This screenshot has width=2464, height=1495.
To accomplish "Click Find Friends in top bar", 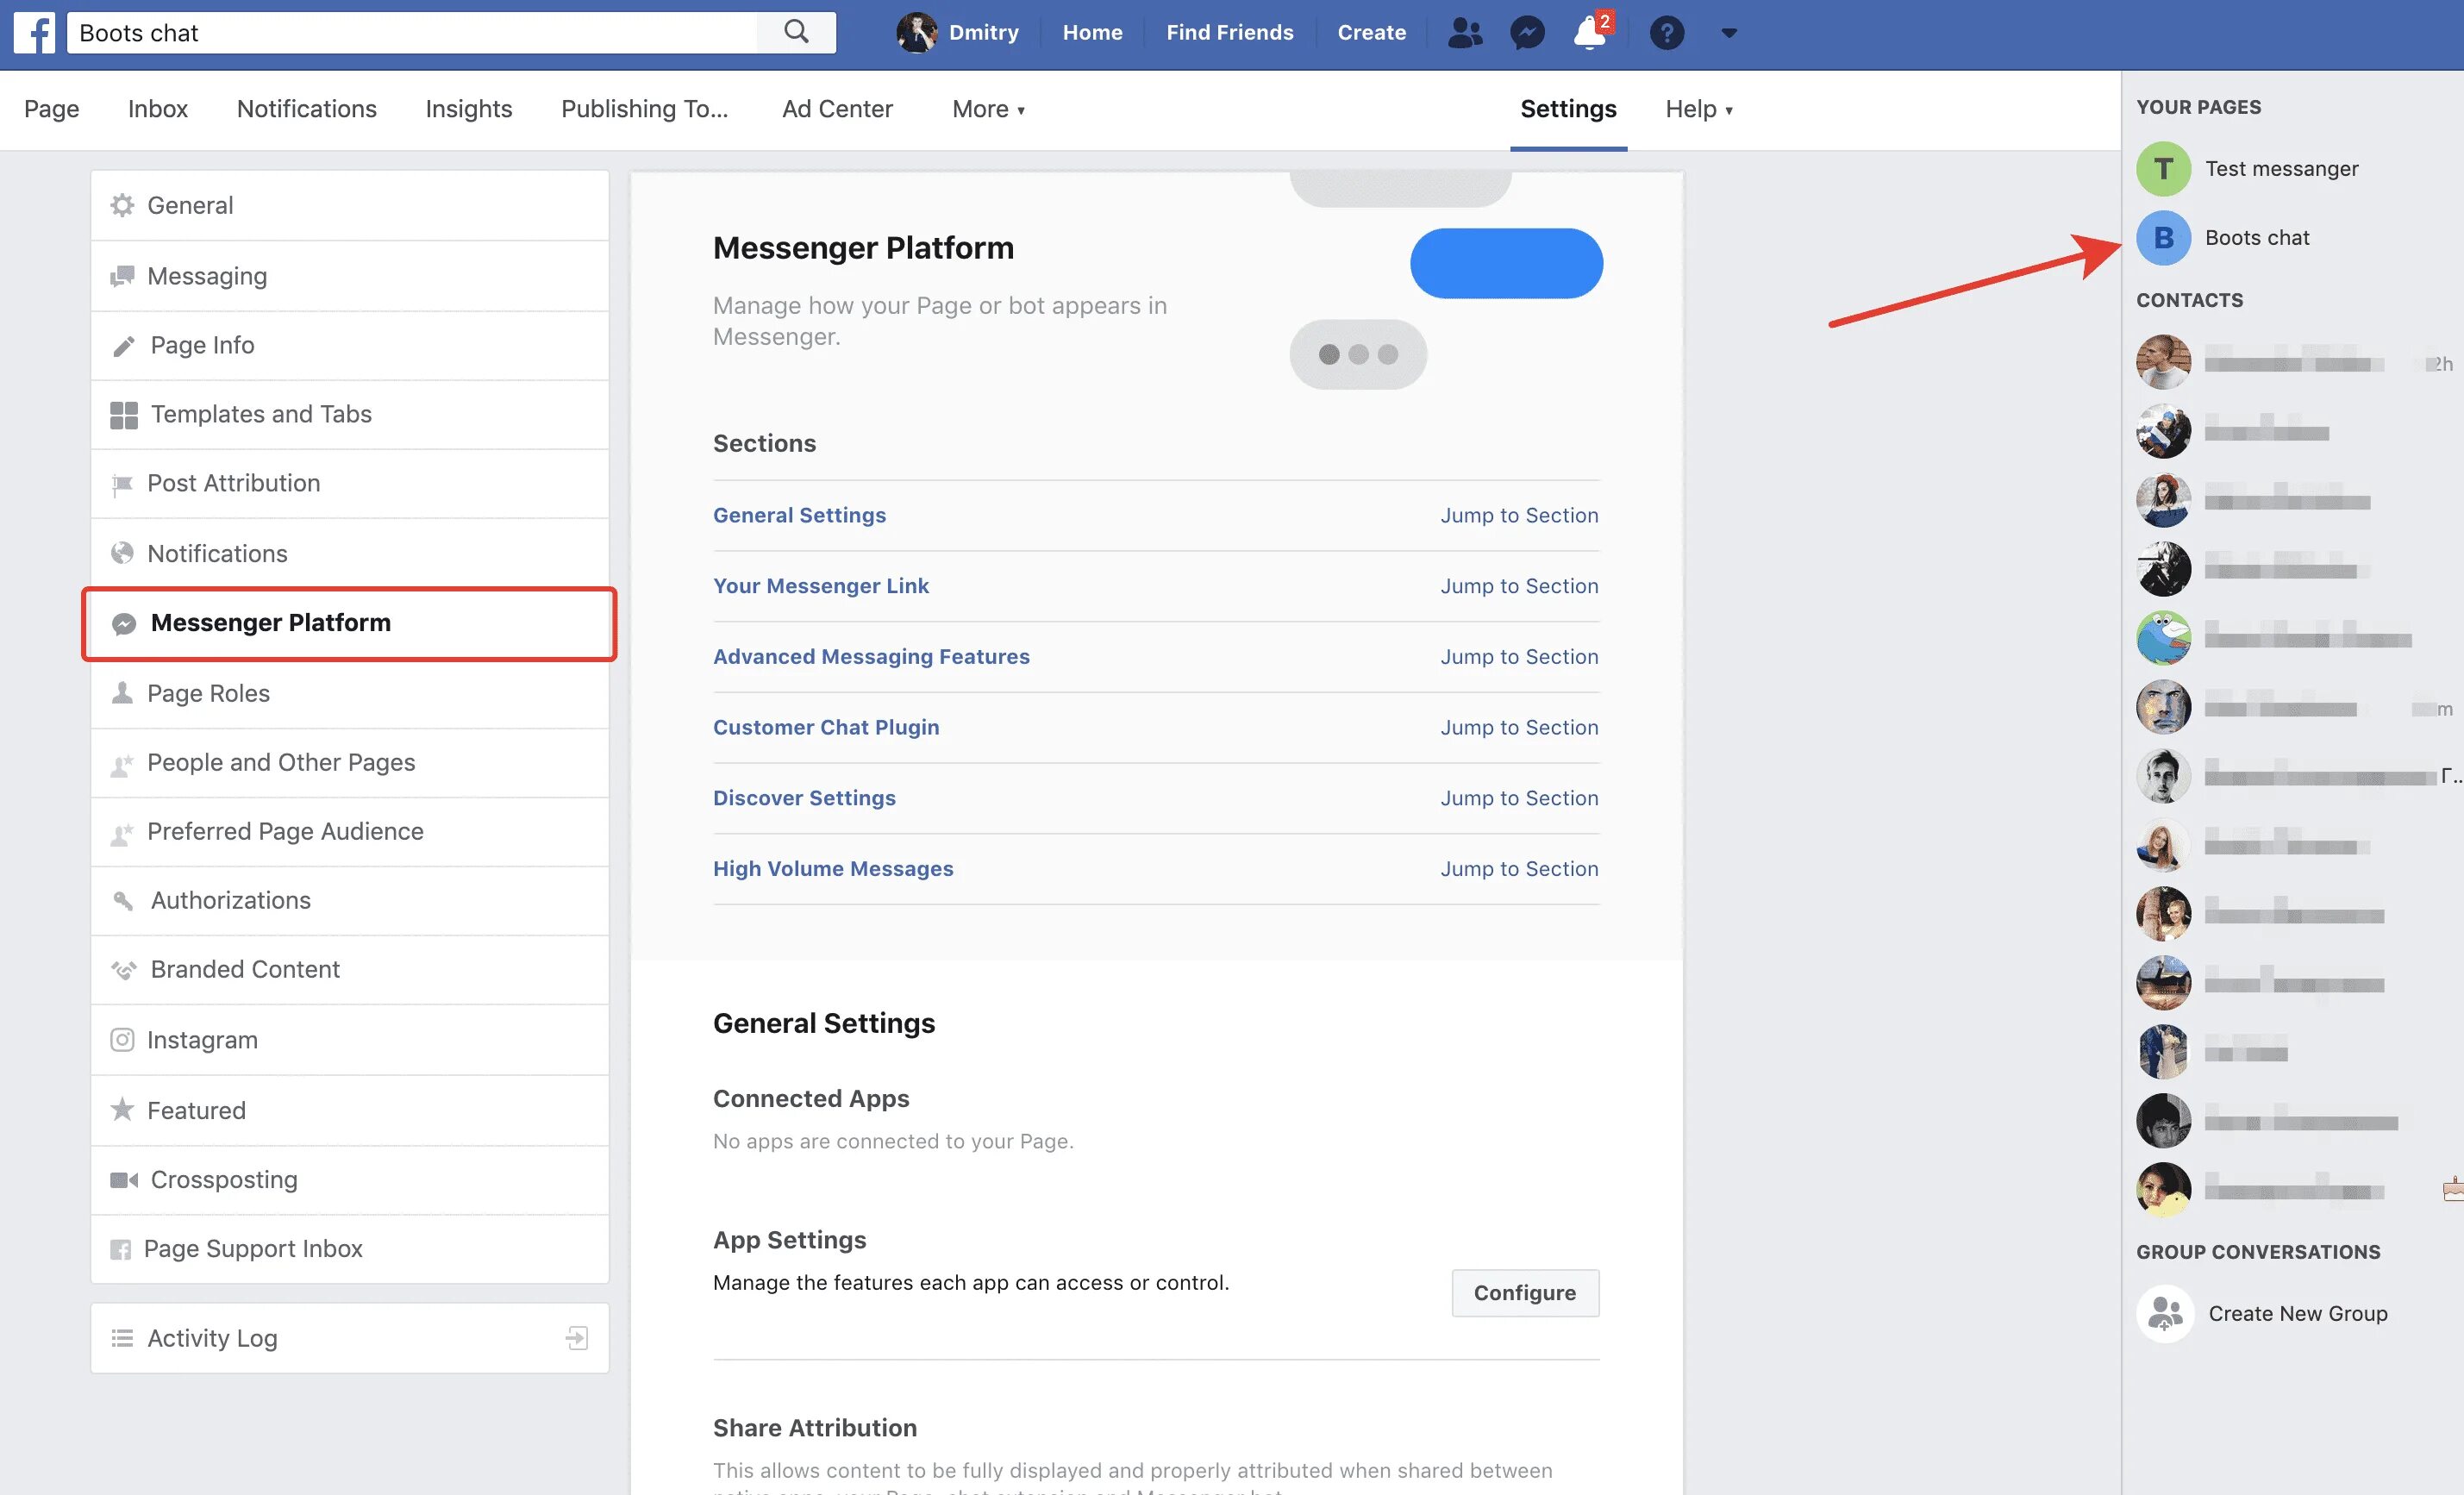I will (1229, 33).
